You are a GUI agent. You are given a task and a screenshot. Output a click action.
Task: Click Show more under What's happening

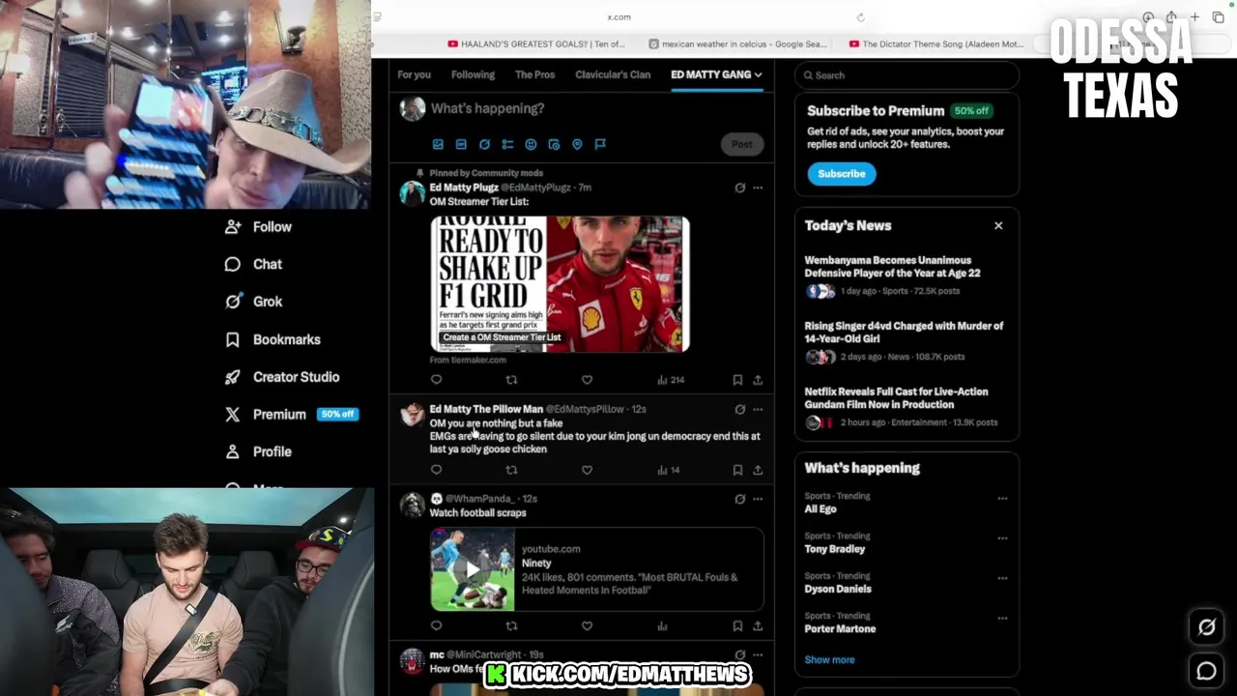(829, 660)
